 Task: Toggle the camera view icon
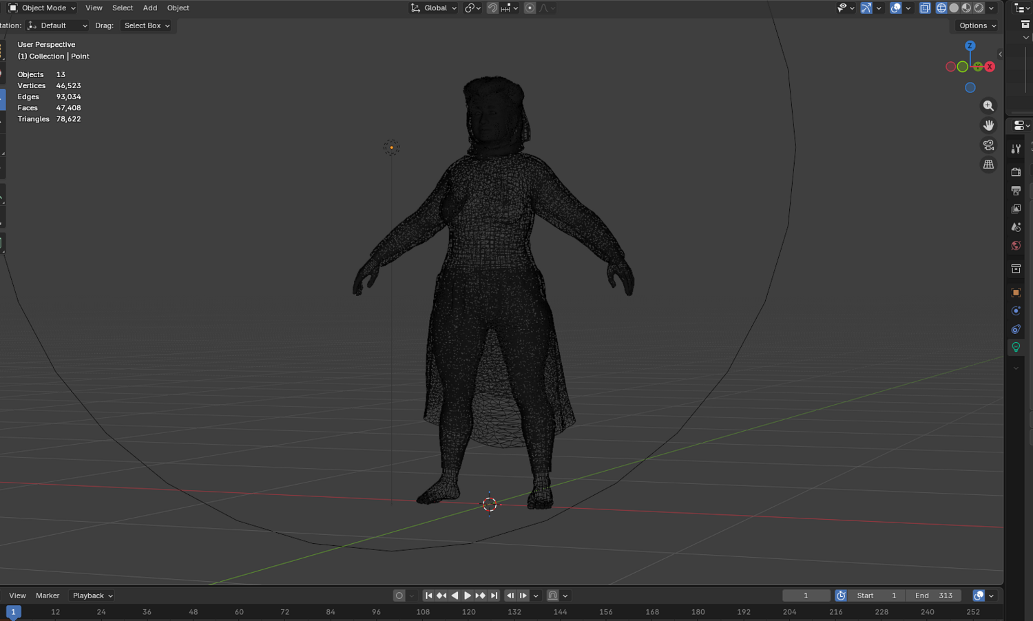[x=988, y=145]
